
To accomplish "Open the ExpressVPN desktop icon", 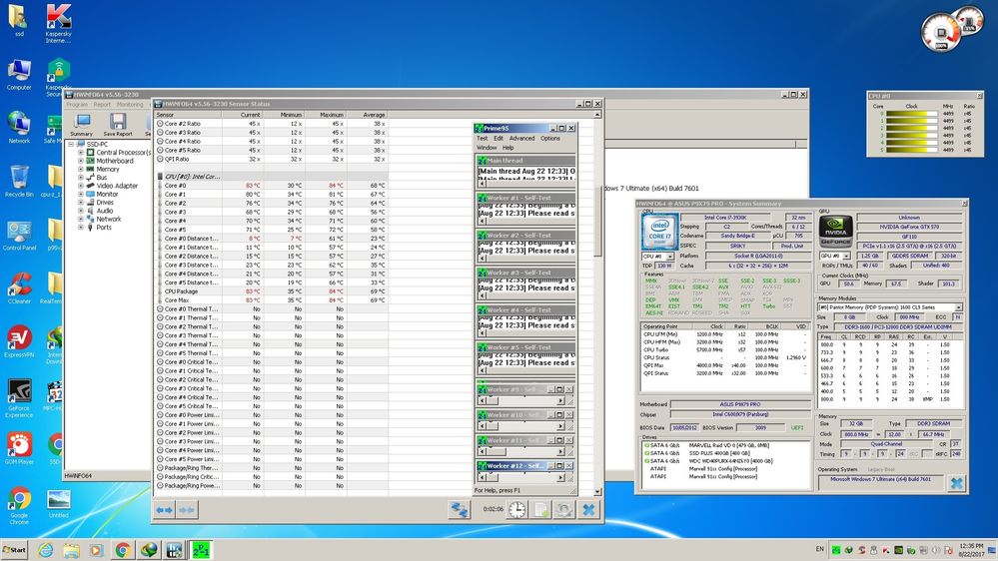I will [x=19, y=341].
